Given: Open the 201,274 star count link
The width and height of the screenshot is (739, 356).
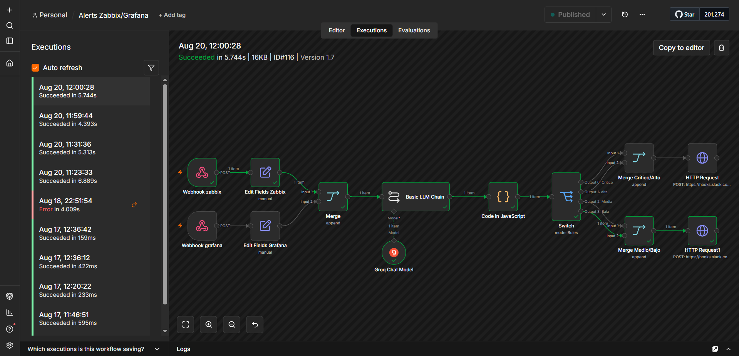Looking at the screenshot, I should tap(714, 15).
